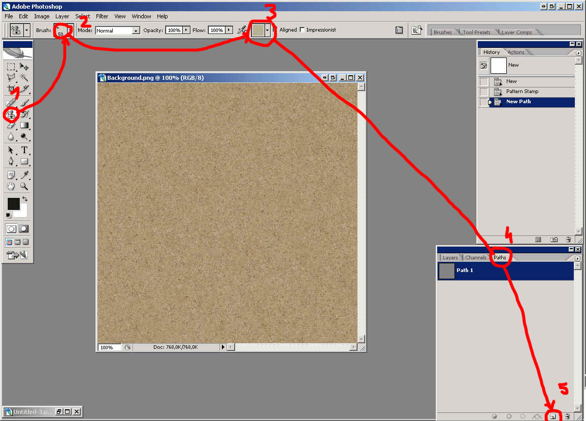Select the Path 1 entry

point(505,270)
